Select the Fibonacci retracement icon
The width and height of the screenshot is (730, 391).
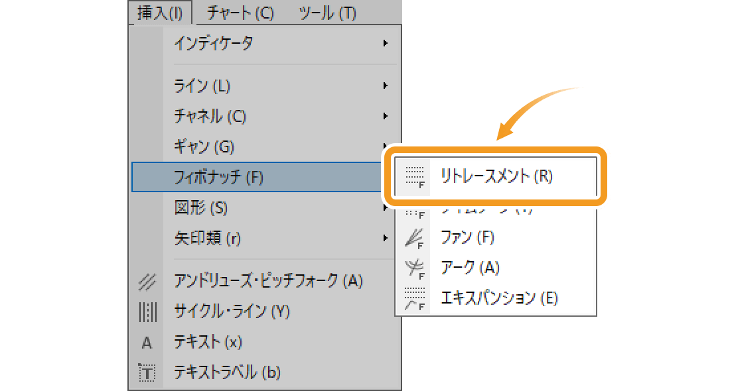[415, 175]
